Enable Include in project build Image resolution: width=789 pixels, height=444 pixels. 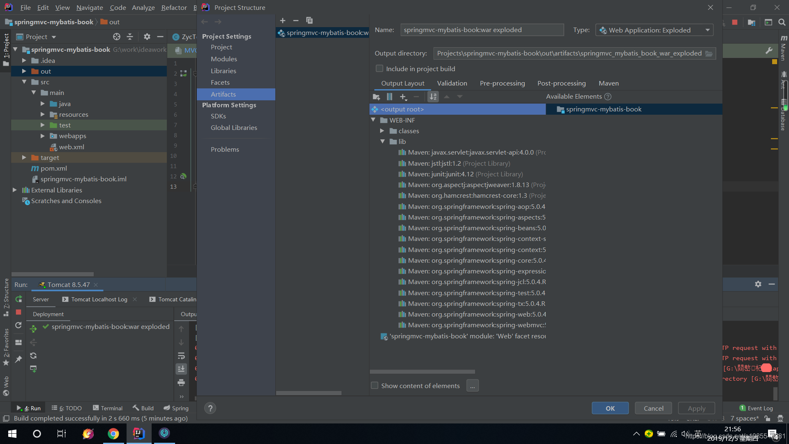(x=379, y=69)
